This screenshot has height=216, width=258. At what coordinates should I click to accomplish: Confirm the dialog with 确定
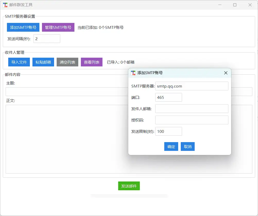click(171, 146)
